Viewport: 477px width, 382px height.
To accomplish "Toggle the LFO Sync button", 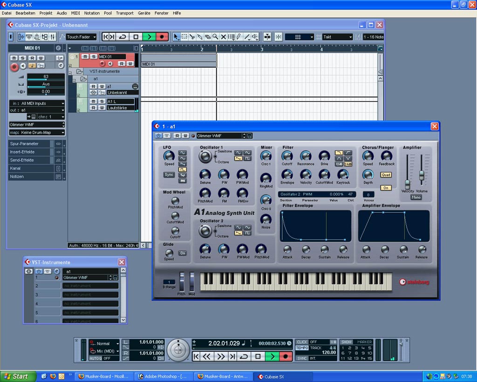I will (x=169, y=174).
